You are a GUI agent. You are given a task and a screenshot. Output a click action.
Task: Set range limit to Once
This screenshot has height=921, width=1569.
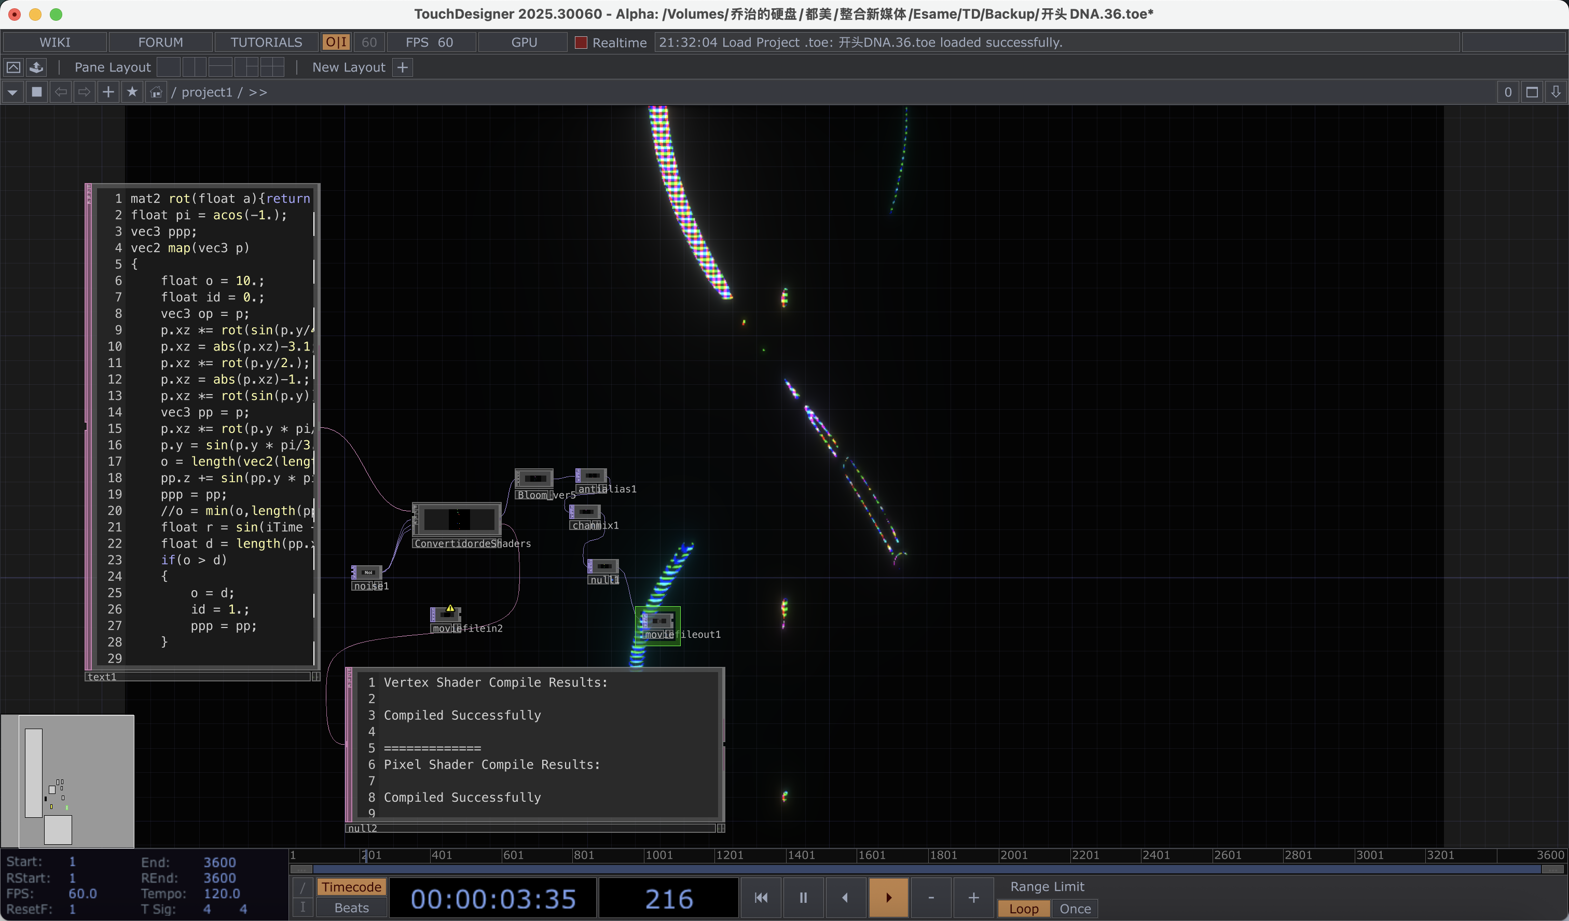coord(1075,909)
